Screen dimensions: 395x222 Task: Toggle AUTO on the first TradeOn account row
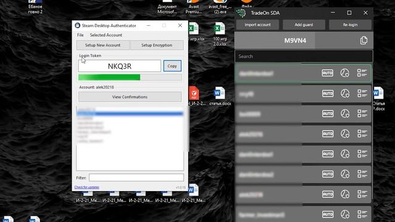click(x=328, y=73)
